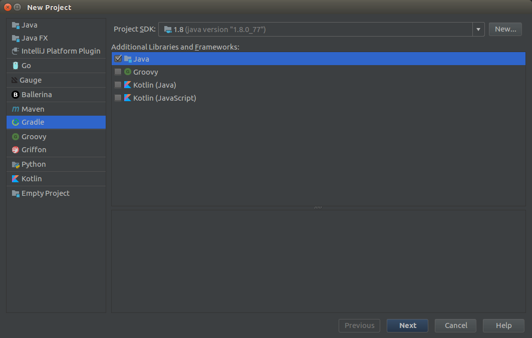Enable the Kotlin (JavaScript) checkbox
This screenshot has height=338, width=532.
118,98
